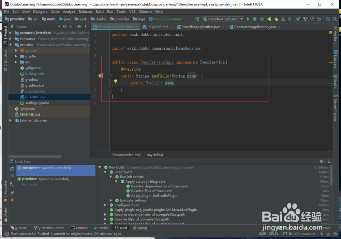The width and height of the screenshot is (341, 239).
Task: Click the VCS update project icon
Action: click(298, 19)
